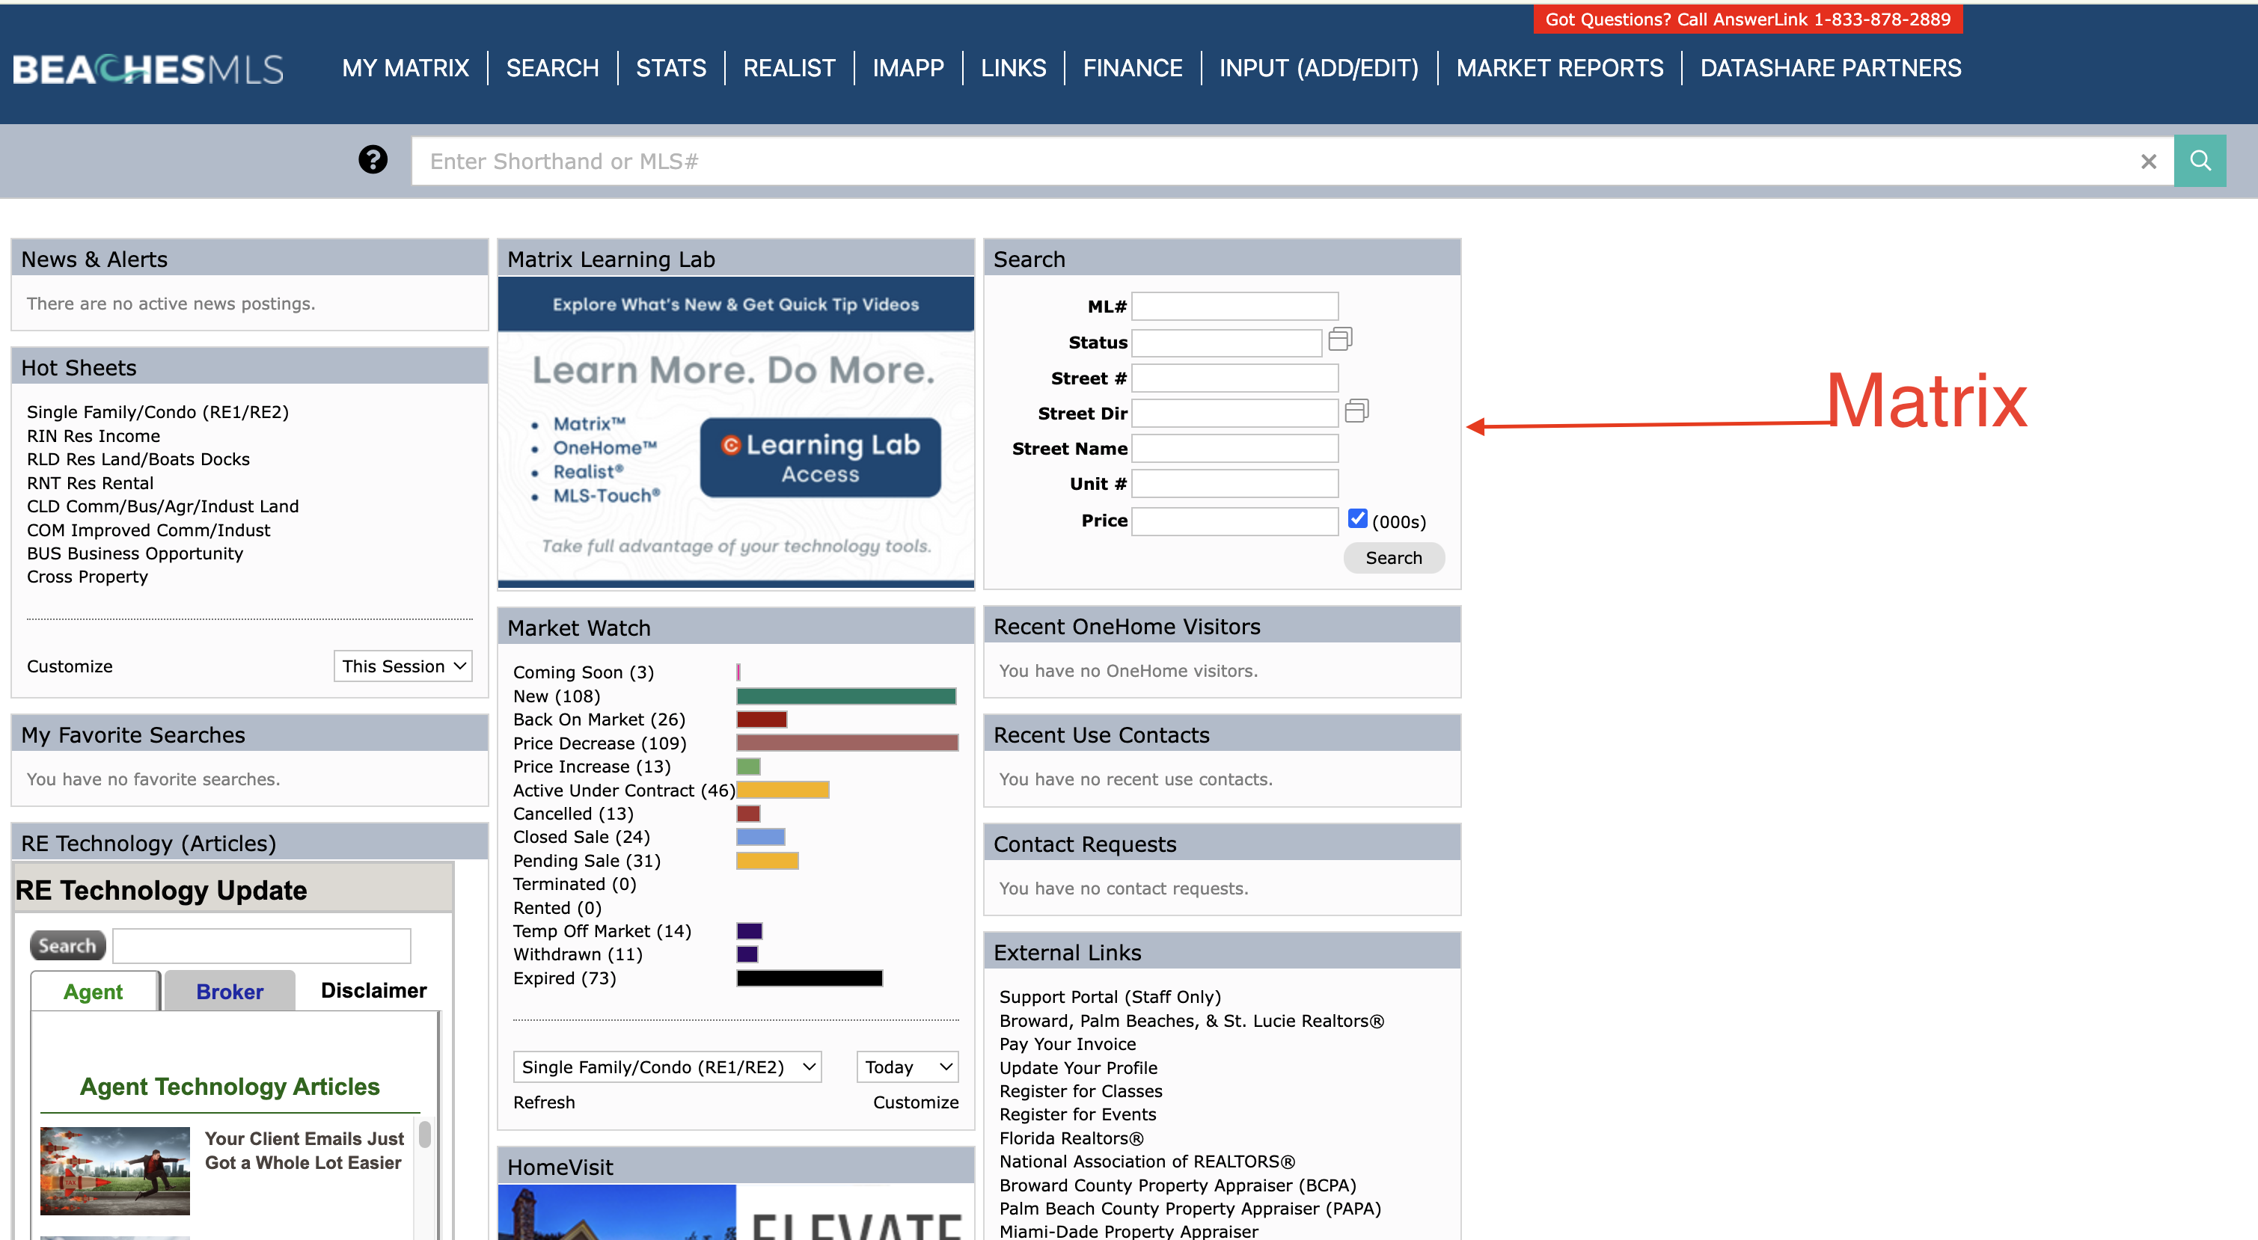Screen dimensions: 2258x1240
Task: Toggle the Price (000s) checkbox
Action: (1358, 519)
